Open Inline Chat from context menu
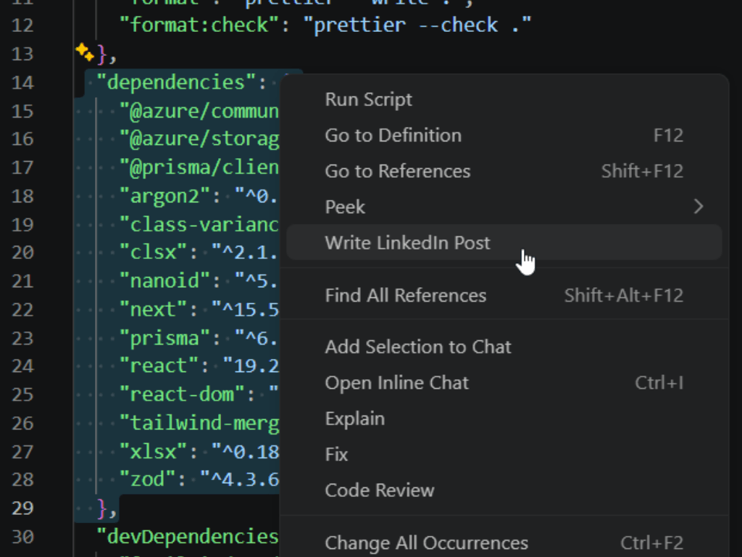 [x=504, y=383]
